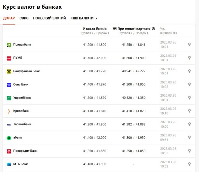Open the map pin for PUMB

pos(189,58)
